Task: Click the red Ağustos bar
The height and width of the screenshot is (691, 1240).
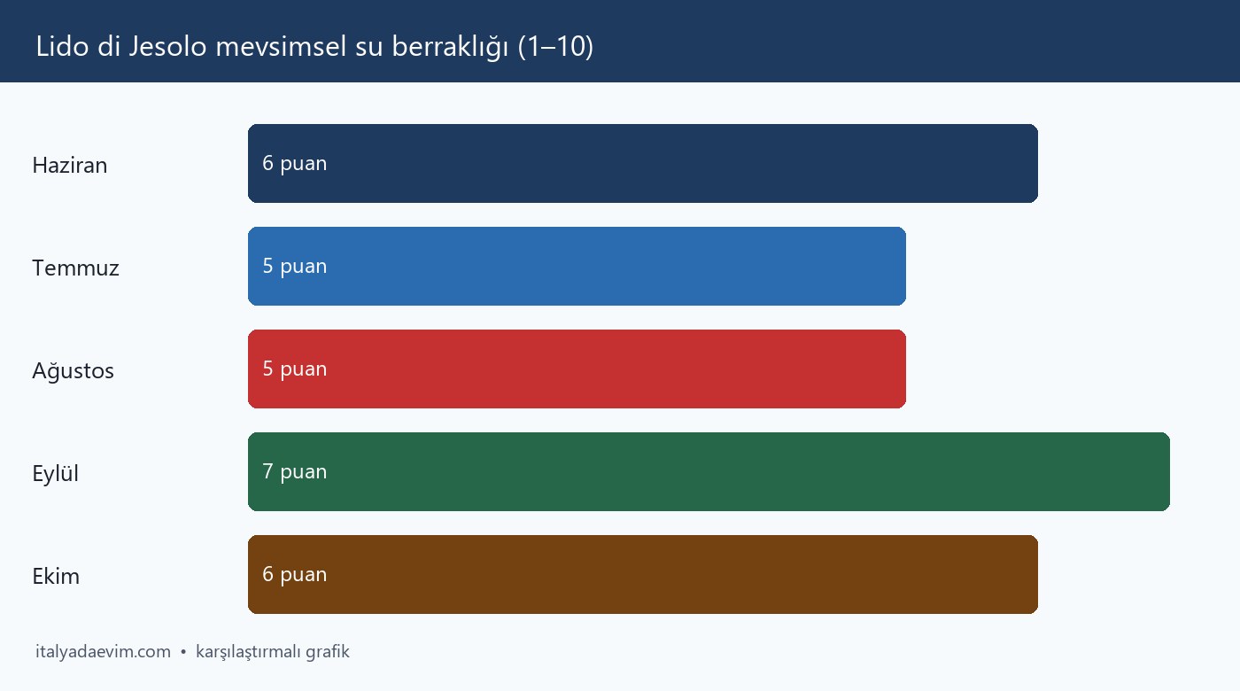Action: point(577,369)
